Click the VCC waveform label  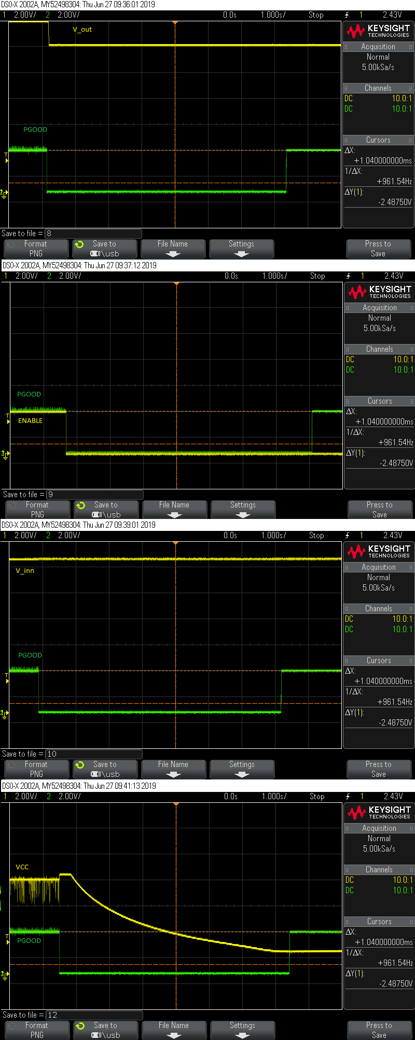click(22, 867)
